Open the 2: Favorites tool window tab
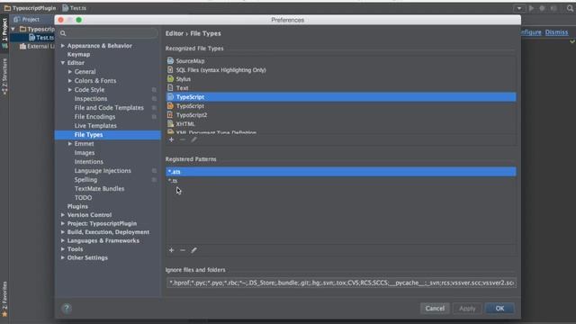Screen dimensions: 576x324 click(4, 299)
